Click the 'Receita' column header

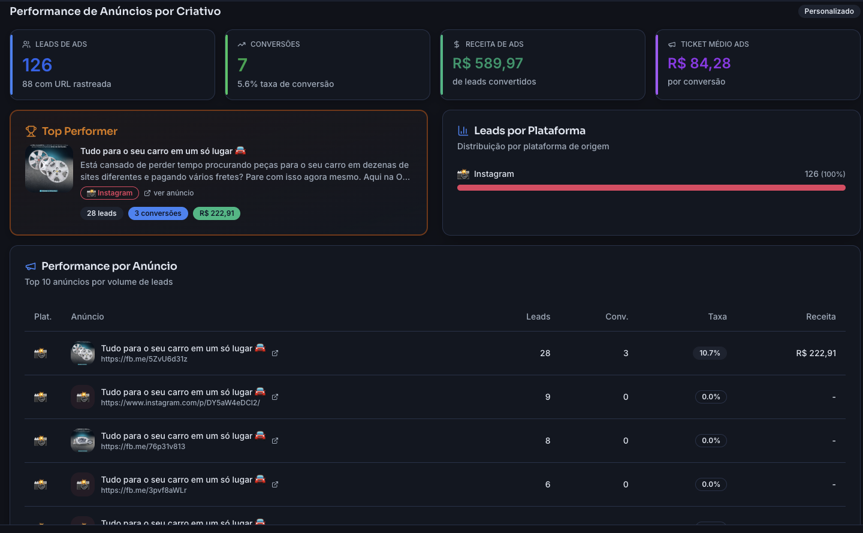pyautogui.click(x=821, y=317)
